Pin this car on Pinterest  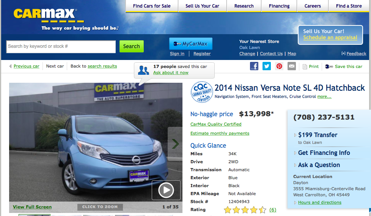[x=279, y=66]
